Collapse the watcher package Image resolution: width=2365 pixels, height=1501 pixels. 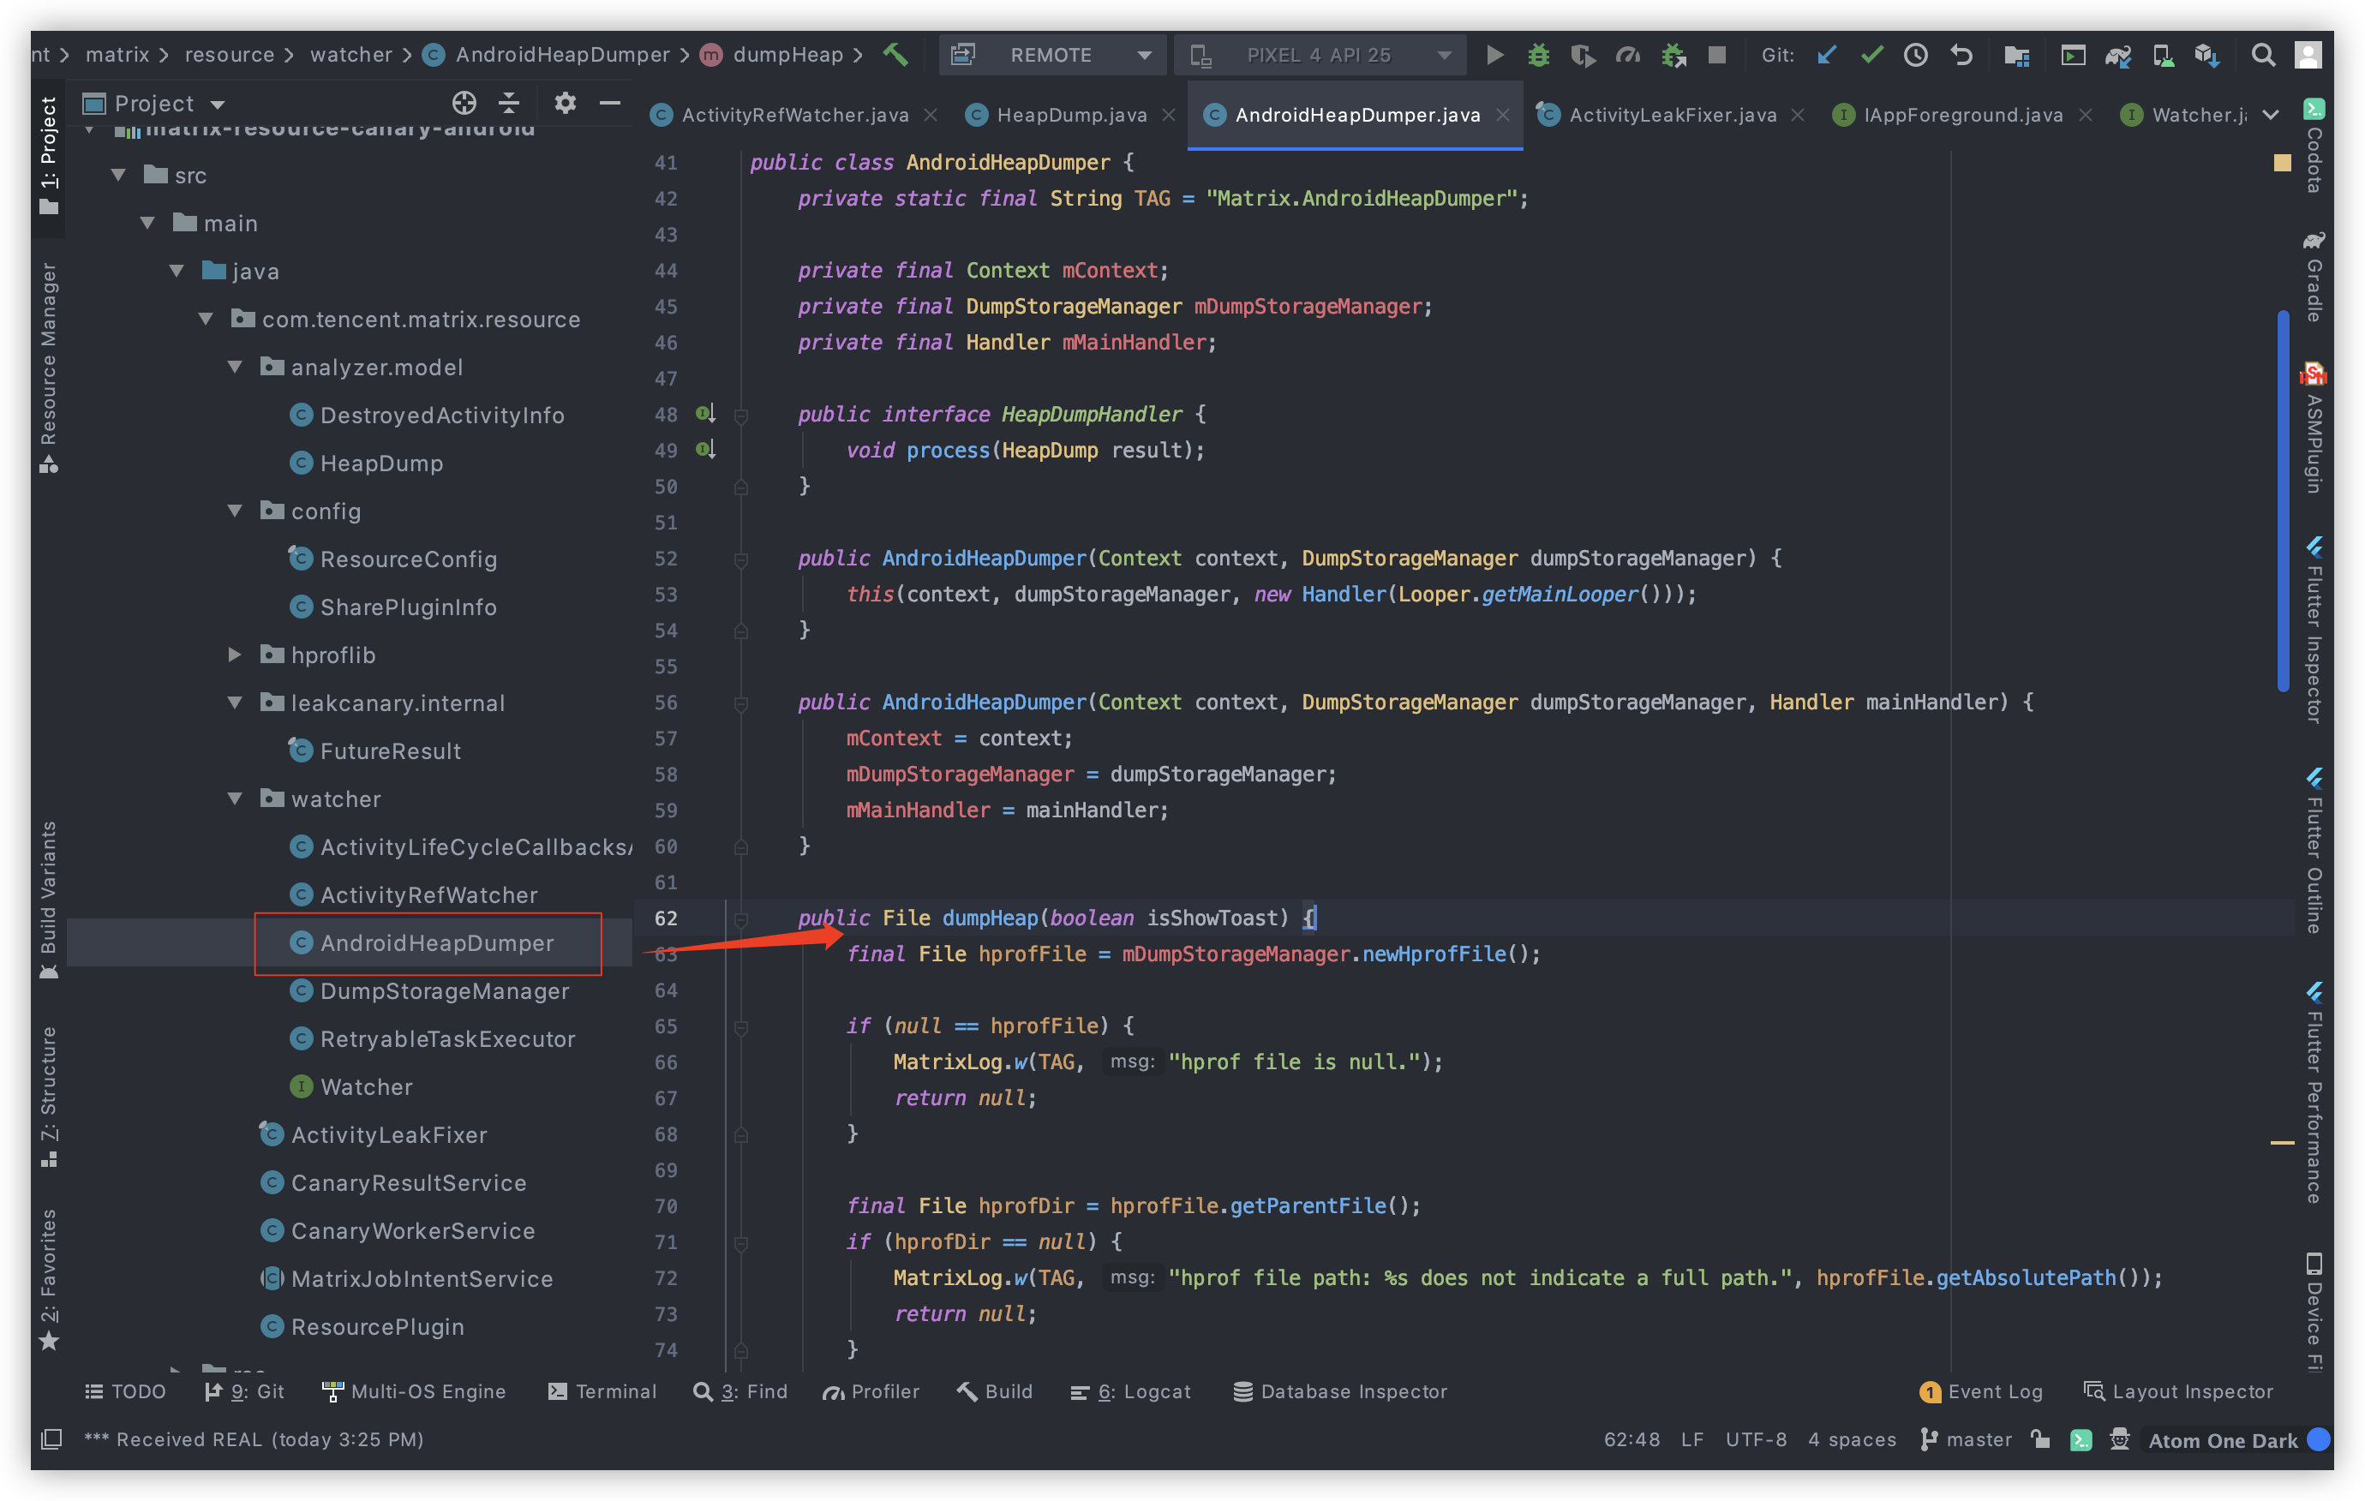[x=235, y=798]
